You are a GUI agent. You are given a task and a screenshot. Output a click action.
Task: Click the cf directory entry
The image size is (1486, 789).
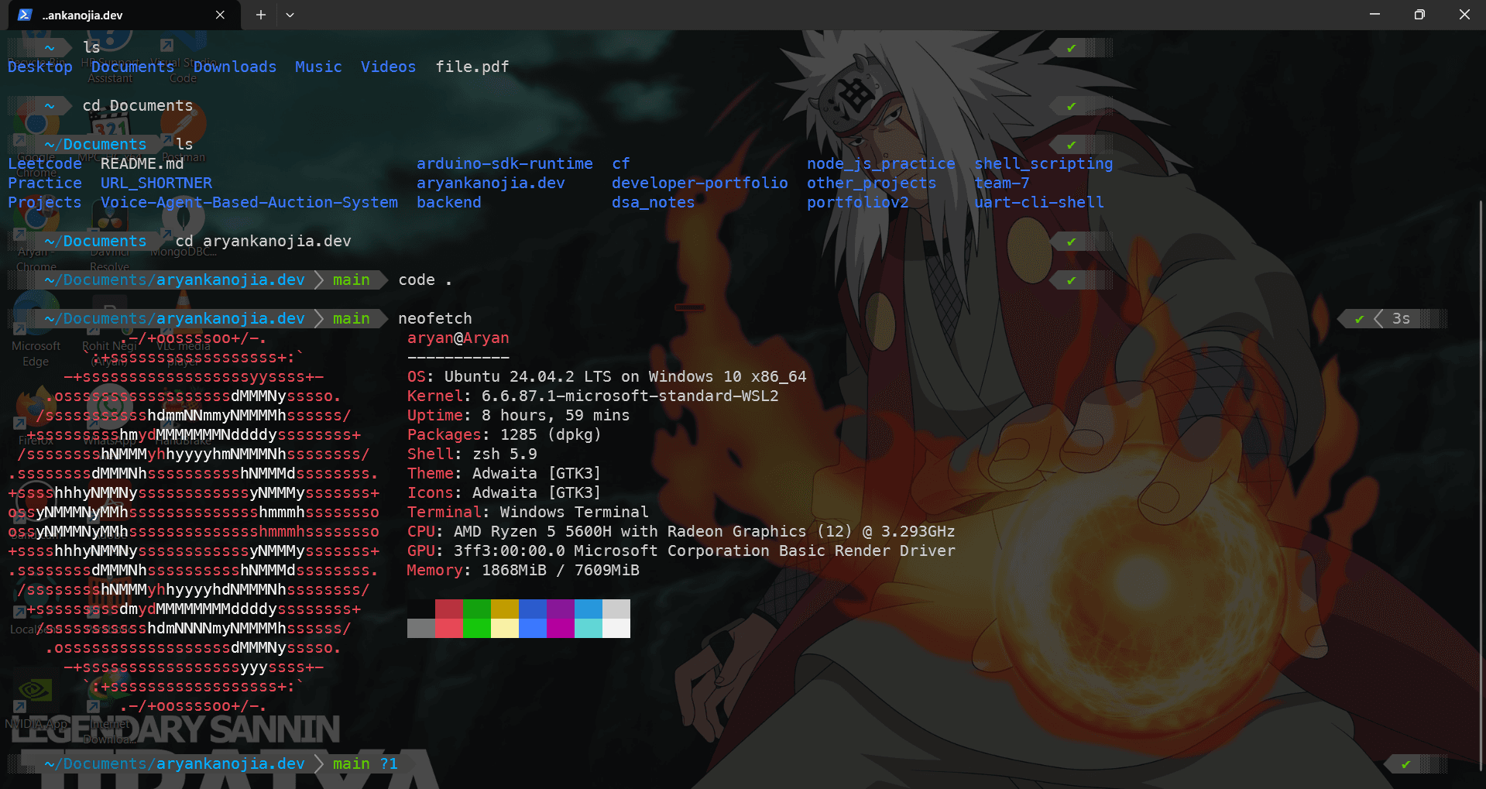pyautogui.click(x=621, y=163)
